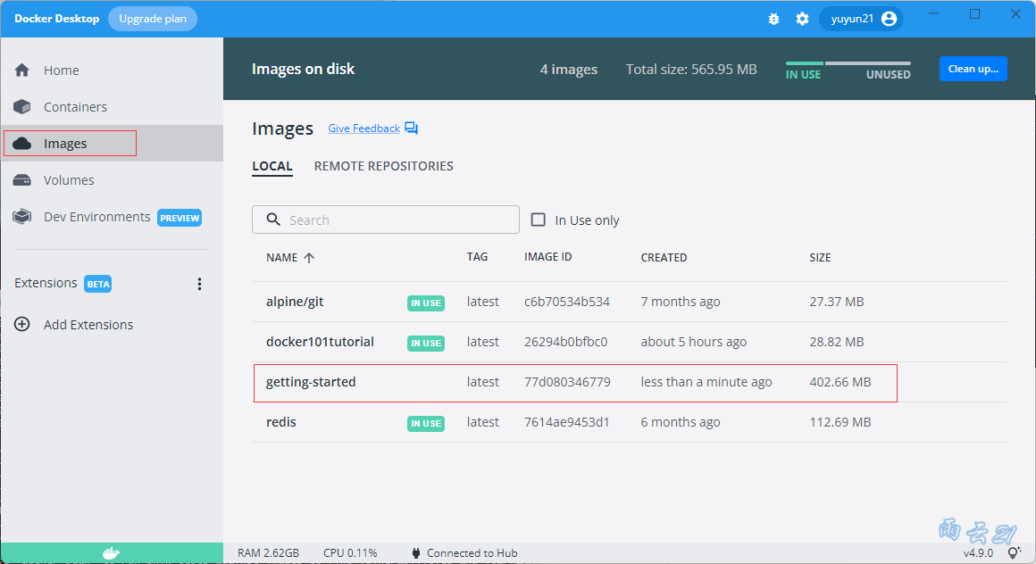
Task: Click the yuyun21 account button
Action: pyautogui.click(x=862, y=19)
